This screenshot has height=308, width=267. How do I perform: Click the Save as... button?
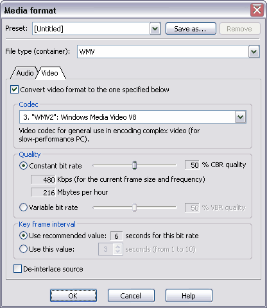point(191,29)
